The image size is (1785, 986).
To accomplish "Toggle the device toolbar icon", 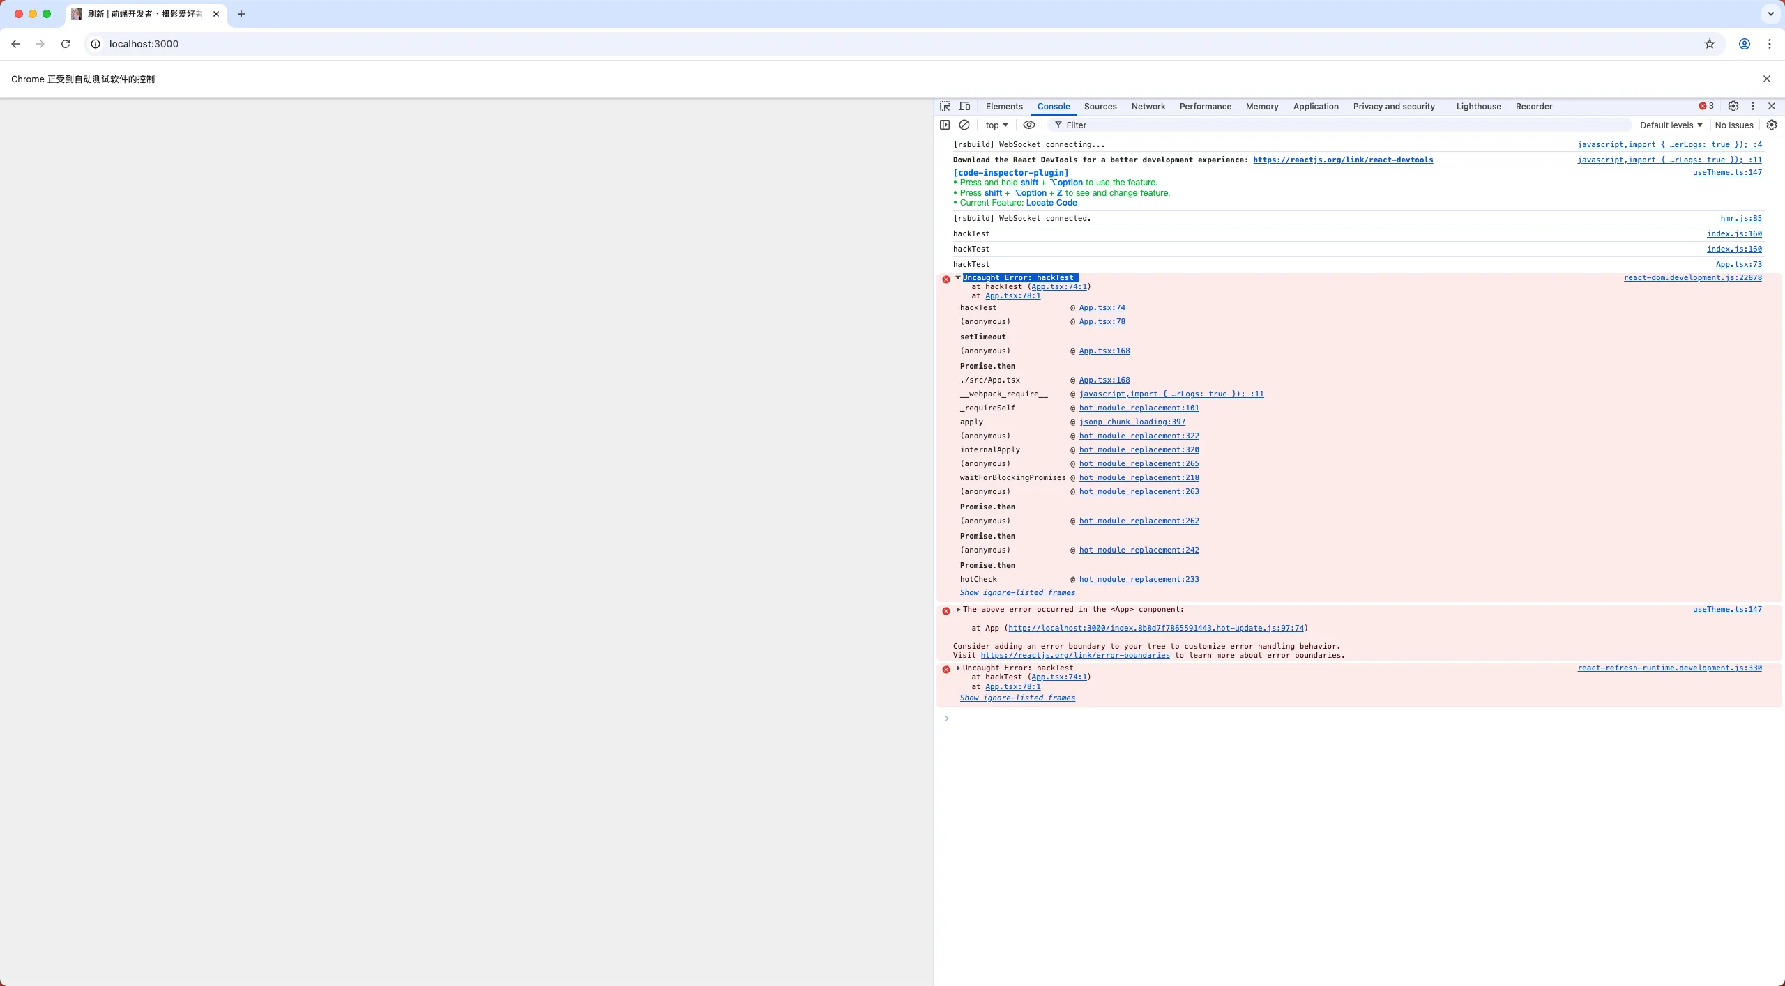I will (964, 106).
